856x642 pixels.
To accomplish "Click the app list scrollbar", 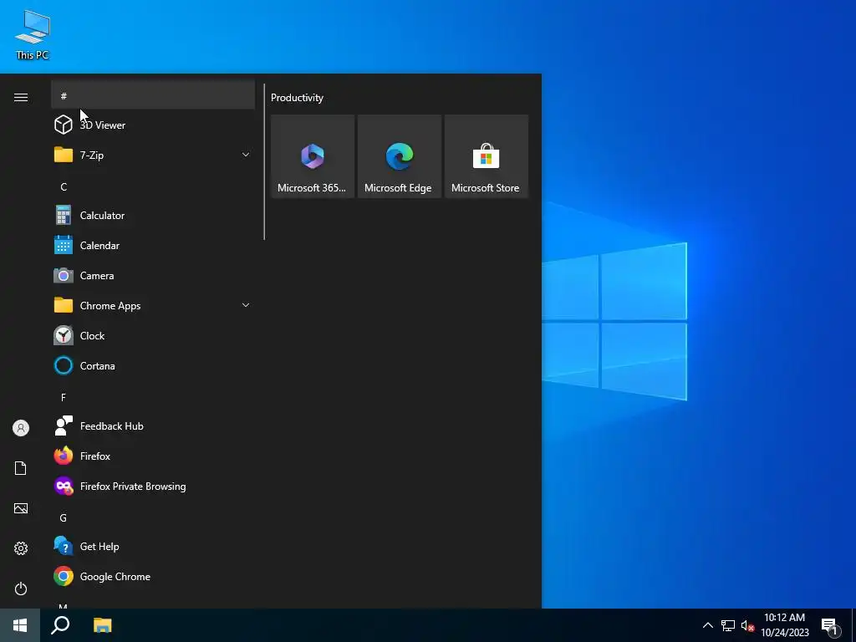I will [264, 161].
